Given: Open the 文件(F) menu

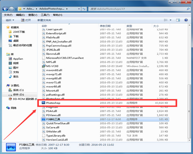Looking at the screenshot, I should [8, 15].
